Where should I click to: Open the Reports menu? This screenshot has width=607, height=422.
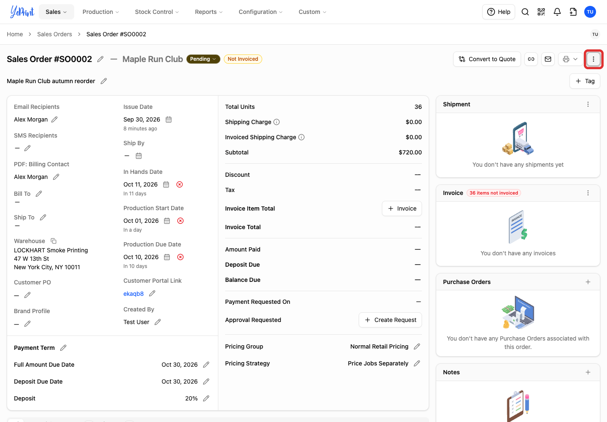209,12
